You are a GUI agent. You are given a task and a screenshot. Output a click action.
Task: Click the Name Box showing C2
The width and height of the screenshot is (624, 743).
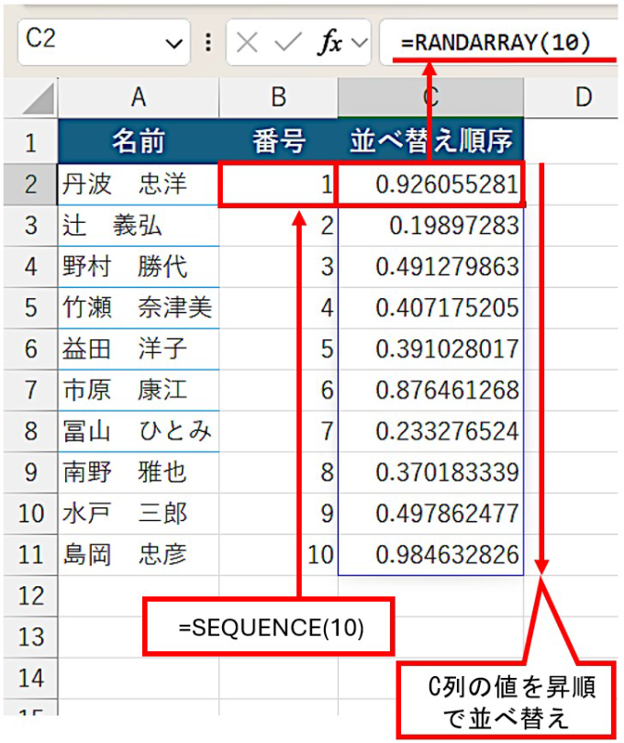click(x=104, y=42)
